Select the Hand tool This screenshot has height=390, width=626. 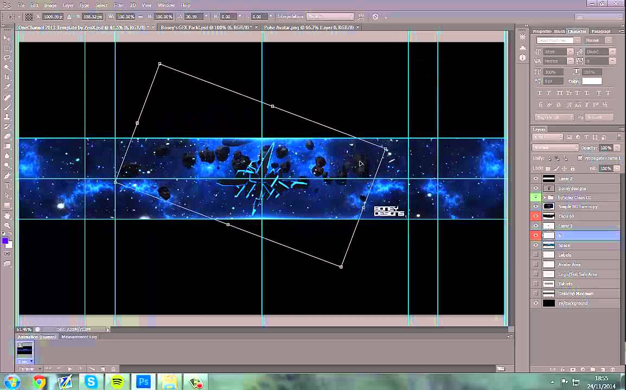(x=7, y=216)
